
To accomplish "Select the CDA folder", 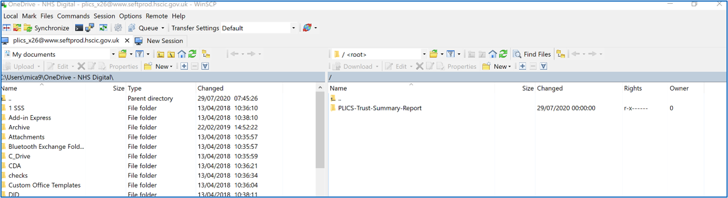I will [15, 166].
